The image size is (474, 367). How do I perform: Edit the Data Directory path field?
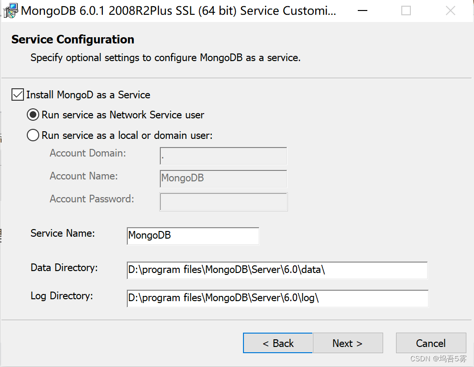tap(277, 270)
